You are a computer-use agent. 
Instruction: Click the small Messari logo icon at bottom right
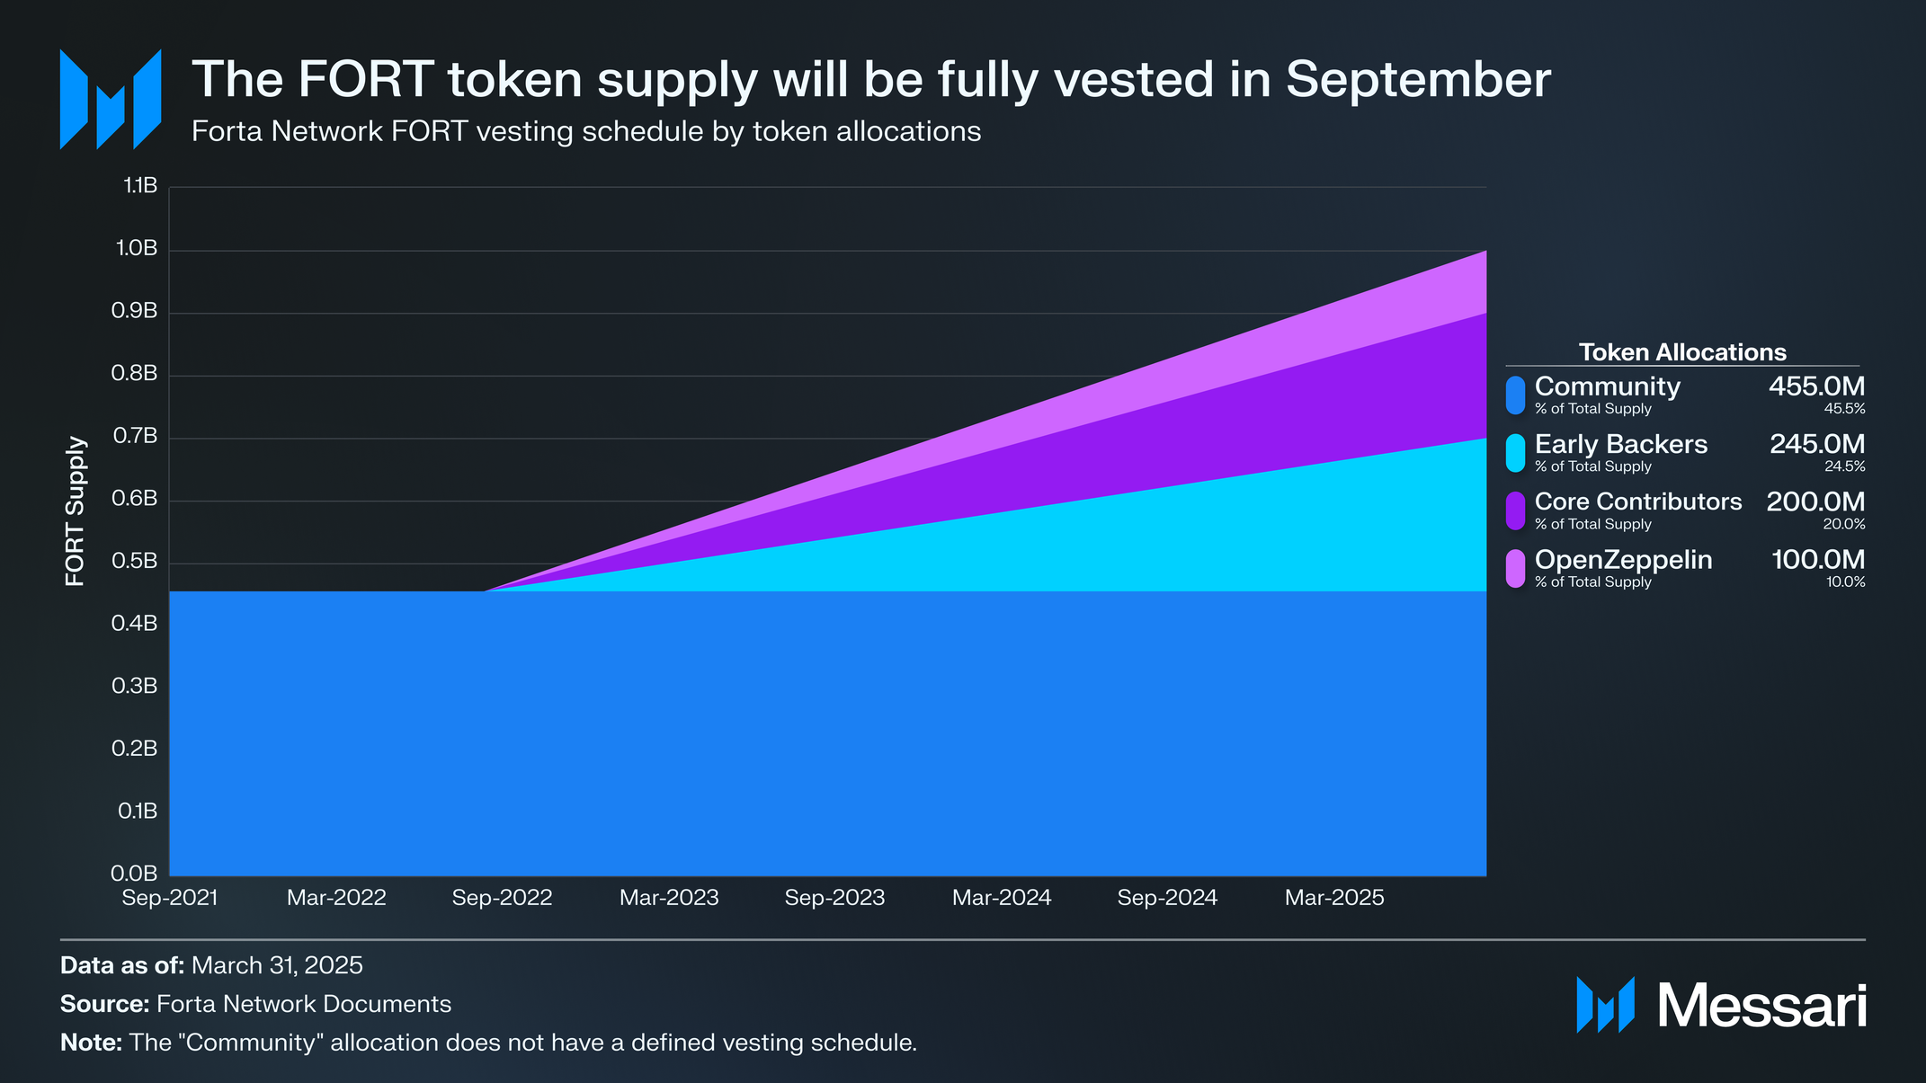click(x=1605, y=1005)
